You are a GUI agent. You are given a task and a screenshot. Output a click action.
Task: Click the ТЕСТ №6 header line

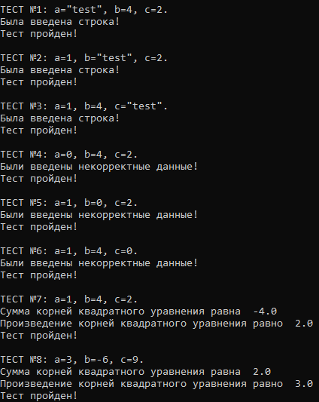(68, 251)
